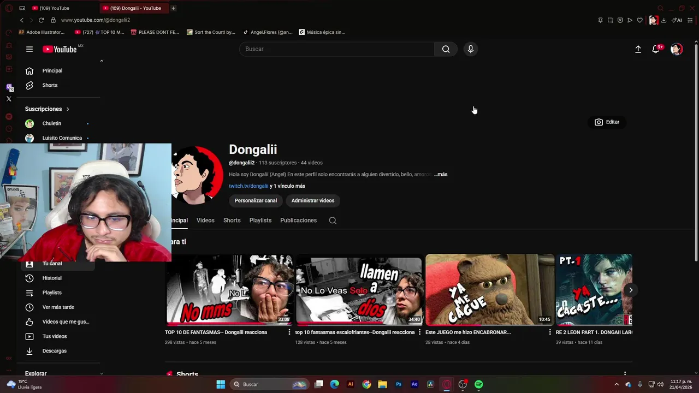The image size is (699, 393).
Task: Open options menu for TOP 10 DE FANTASMAS video
Action: click(289, 332)
